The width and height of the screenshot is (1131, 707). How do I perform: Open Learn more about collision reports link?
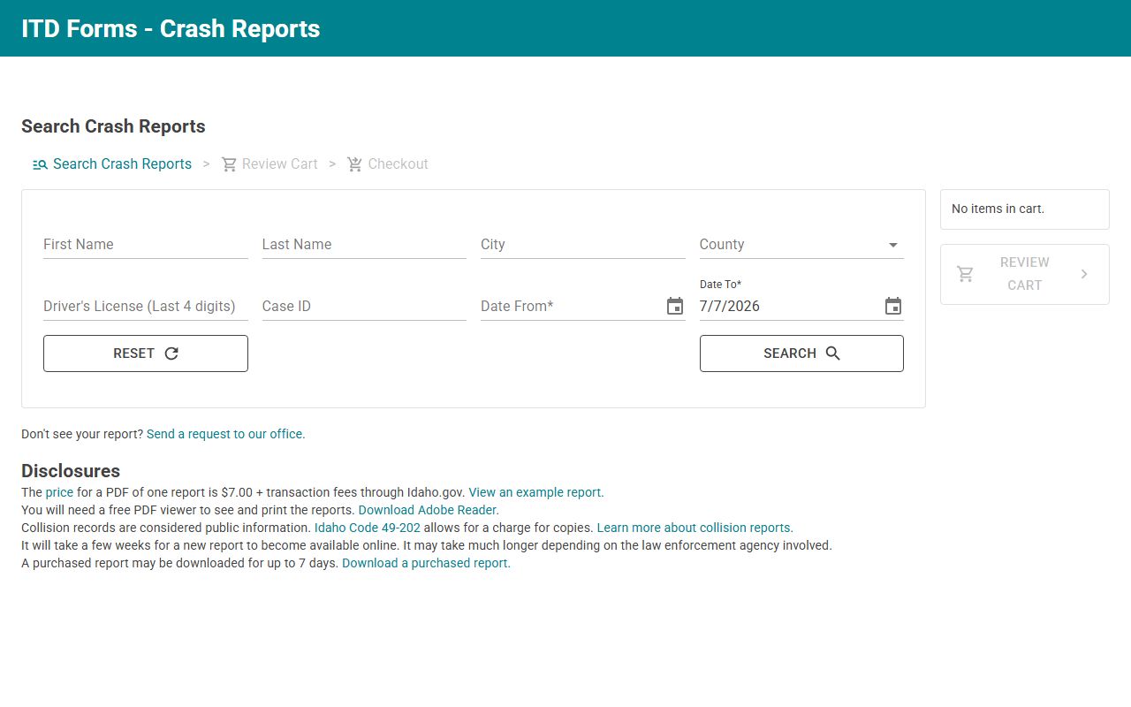(x=695, y=528)
